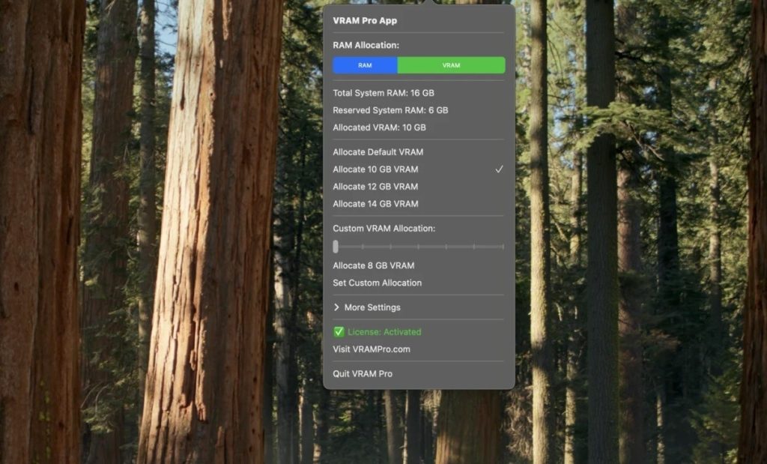Visit VRAMPro.com website link
This screenshot has width=767, height=464.
tap(372, 349)
